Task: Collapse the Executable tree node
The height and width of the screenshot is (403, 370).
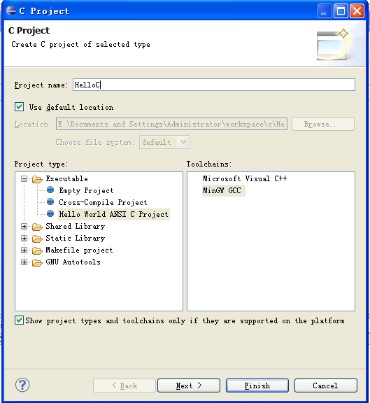Action: (x=24, y=178)
